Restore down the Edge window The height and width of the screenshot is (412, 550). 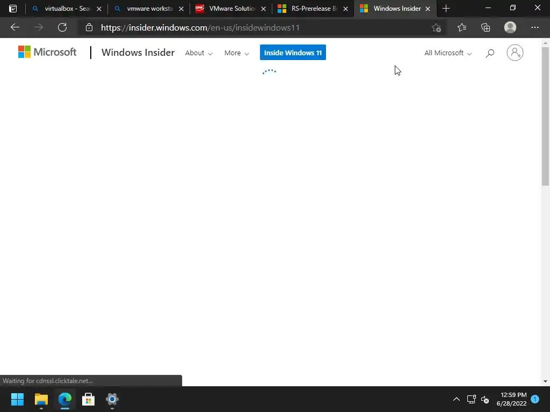(513, 8)
